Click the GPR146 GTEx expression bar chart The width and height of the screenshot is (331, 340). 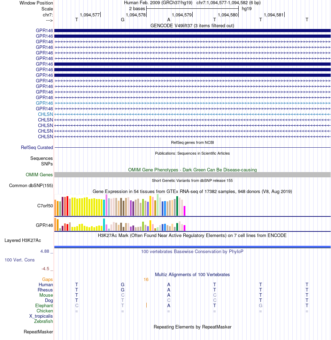[120, 224]
